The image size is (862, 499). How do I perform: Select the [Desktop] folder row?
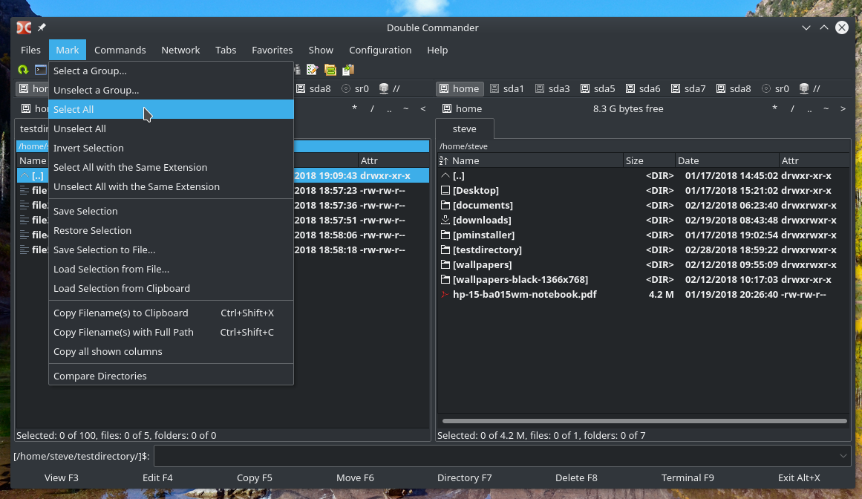pos(643,190)
